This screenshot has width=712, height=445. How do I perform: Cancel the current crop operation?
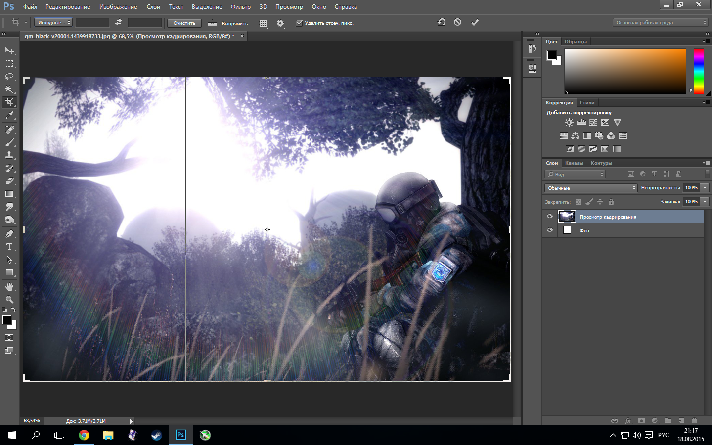(x=458, y=22)
